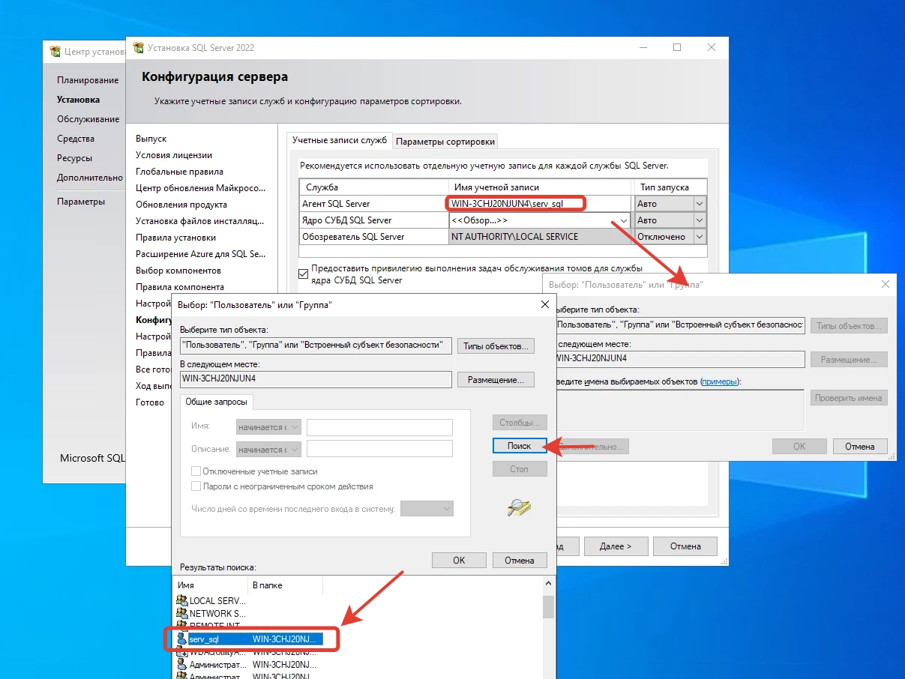This screenshot has width=905, height=679.
Task: Check the 'Пароли с неограниченным сроком действия' checkbox
Action: tap(196, 486)
